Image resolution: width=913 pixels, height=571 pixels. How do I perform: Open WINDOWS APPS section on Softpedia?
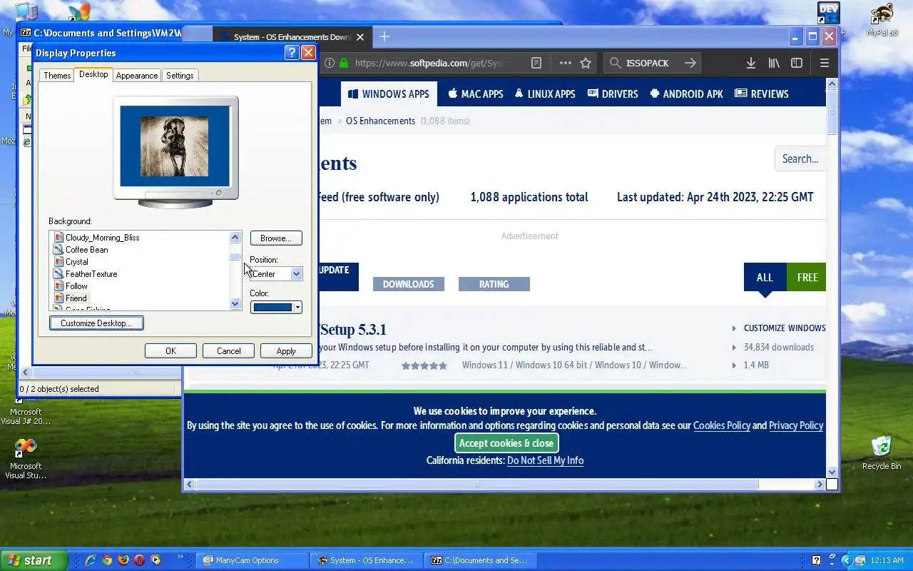click(x=389, y=94)
